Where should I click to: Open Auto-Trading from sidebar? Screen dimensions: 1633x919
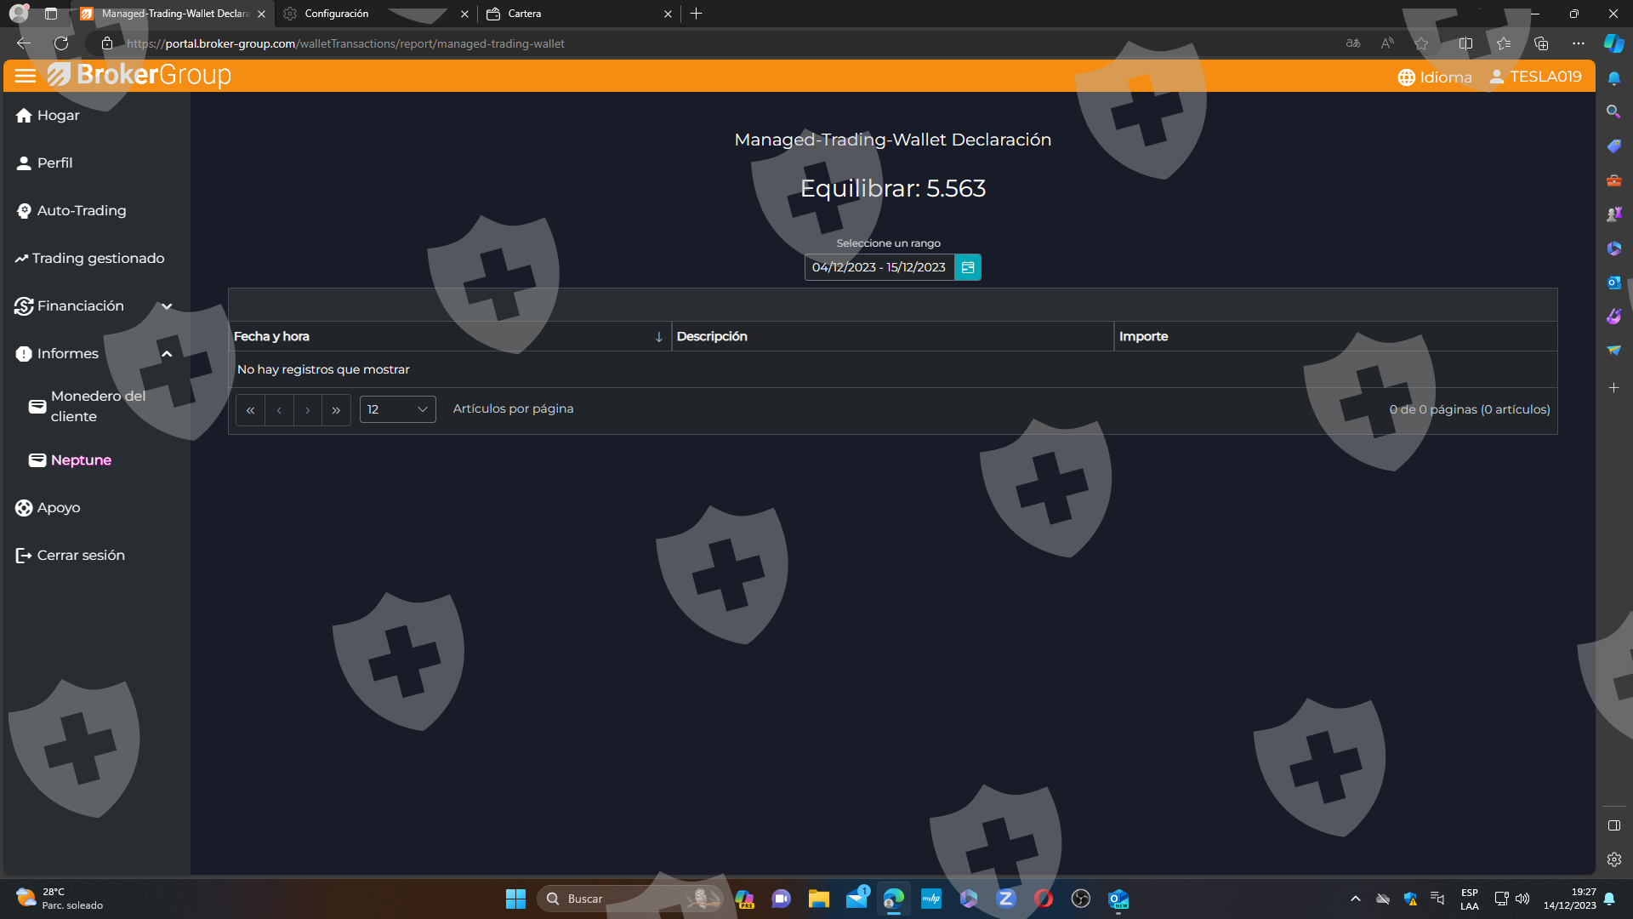coord(81,211)
